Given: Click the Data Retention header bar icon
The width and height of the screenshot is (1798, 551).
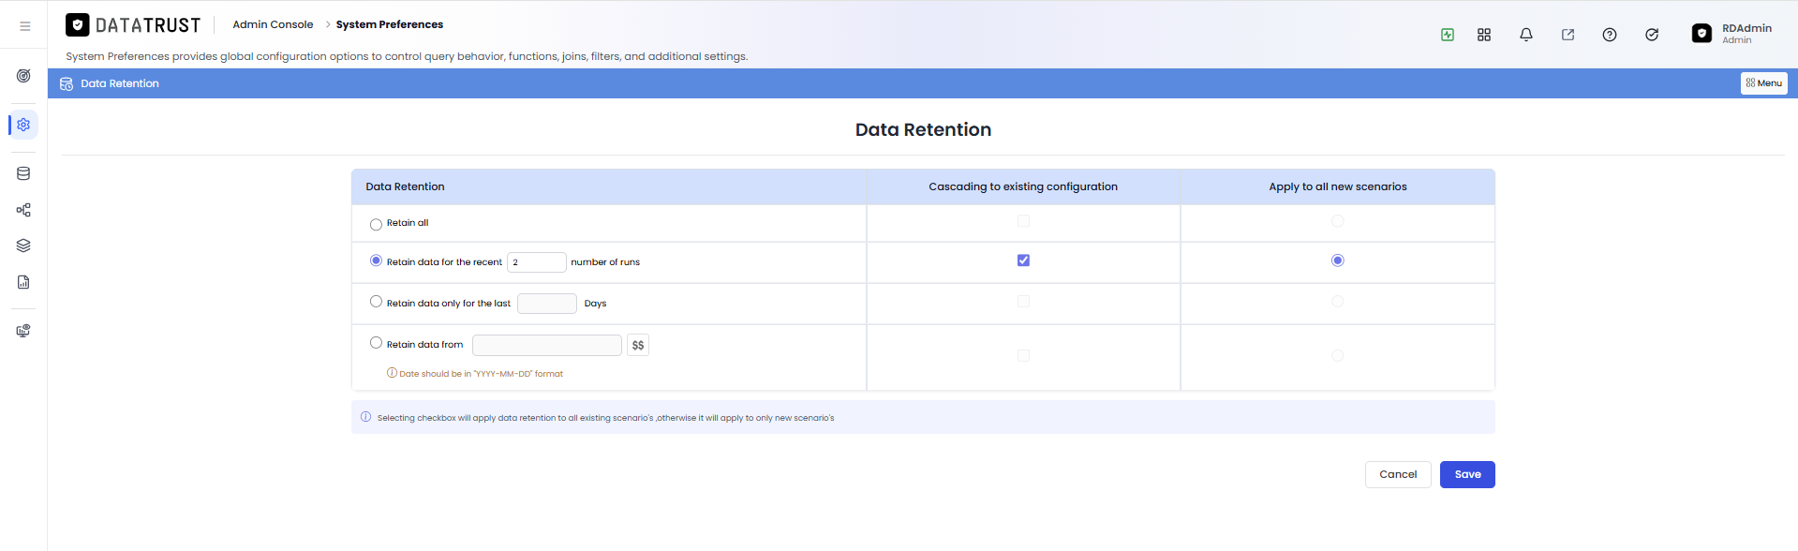Looking at the screenshot, I should (67, 83).
